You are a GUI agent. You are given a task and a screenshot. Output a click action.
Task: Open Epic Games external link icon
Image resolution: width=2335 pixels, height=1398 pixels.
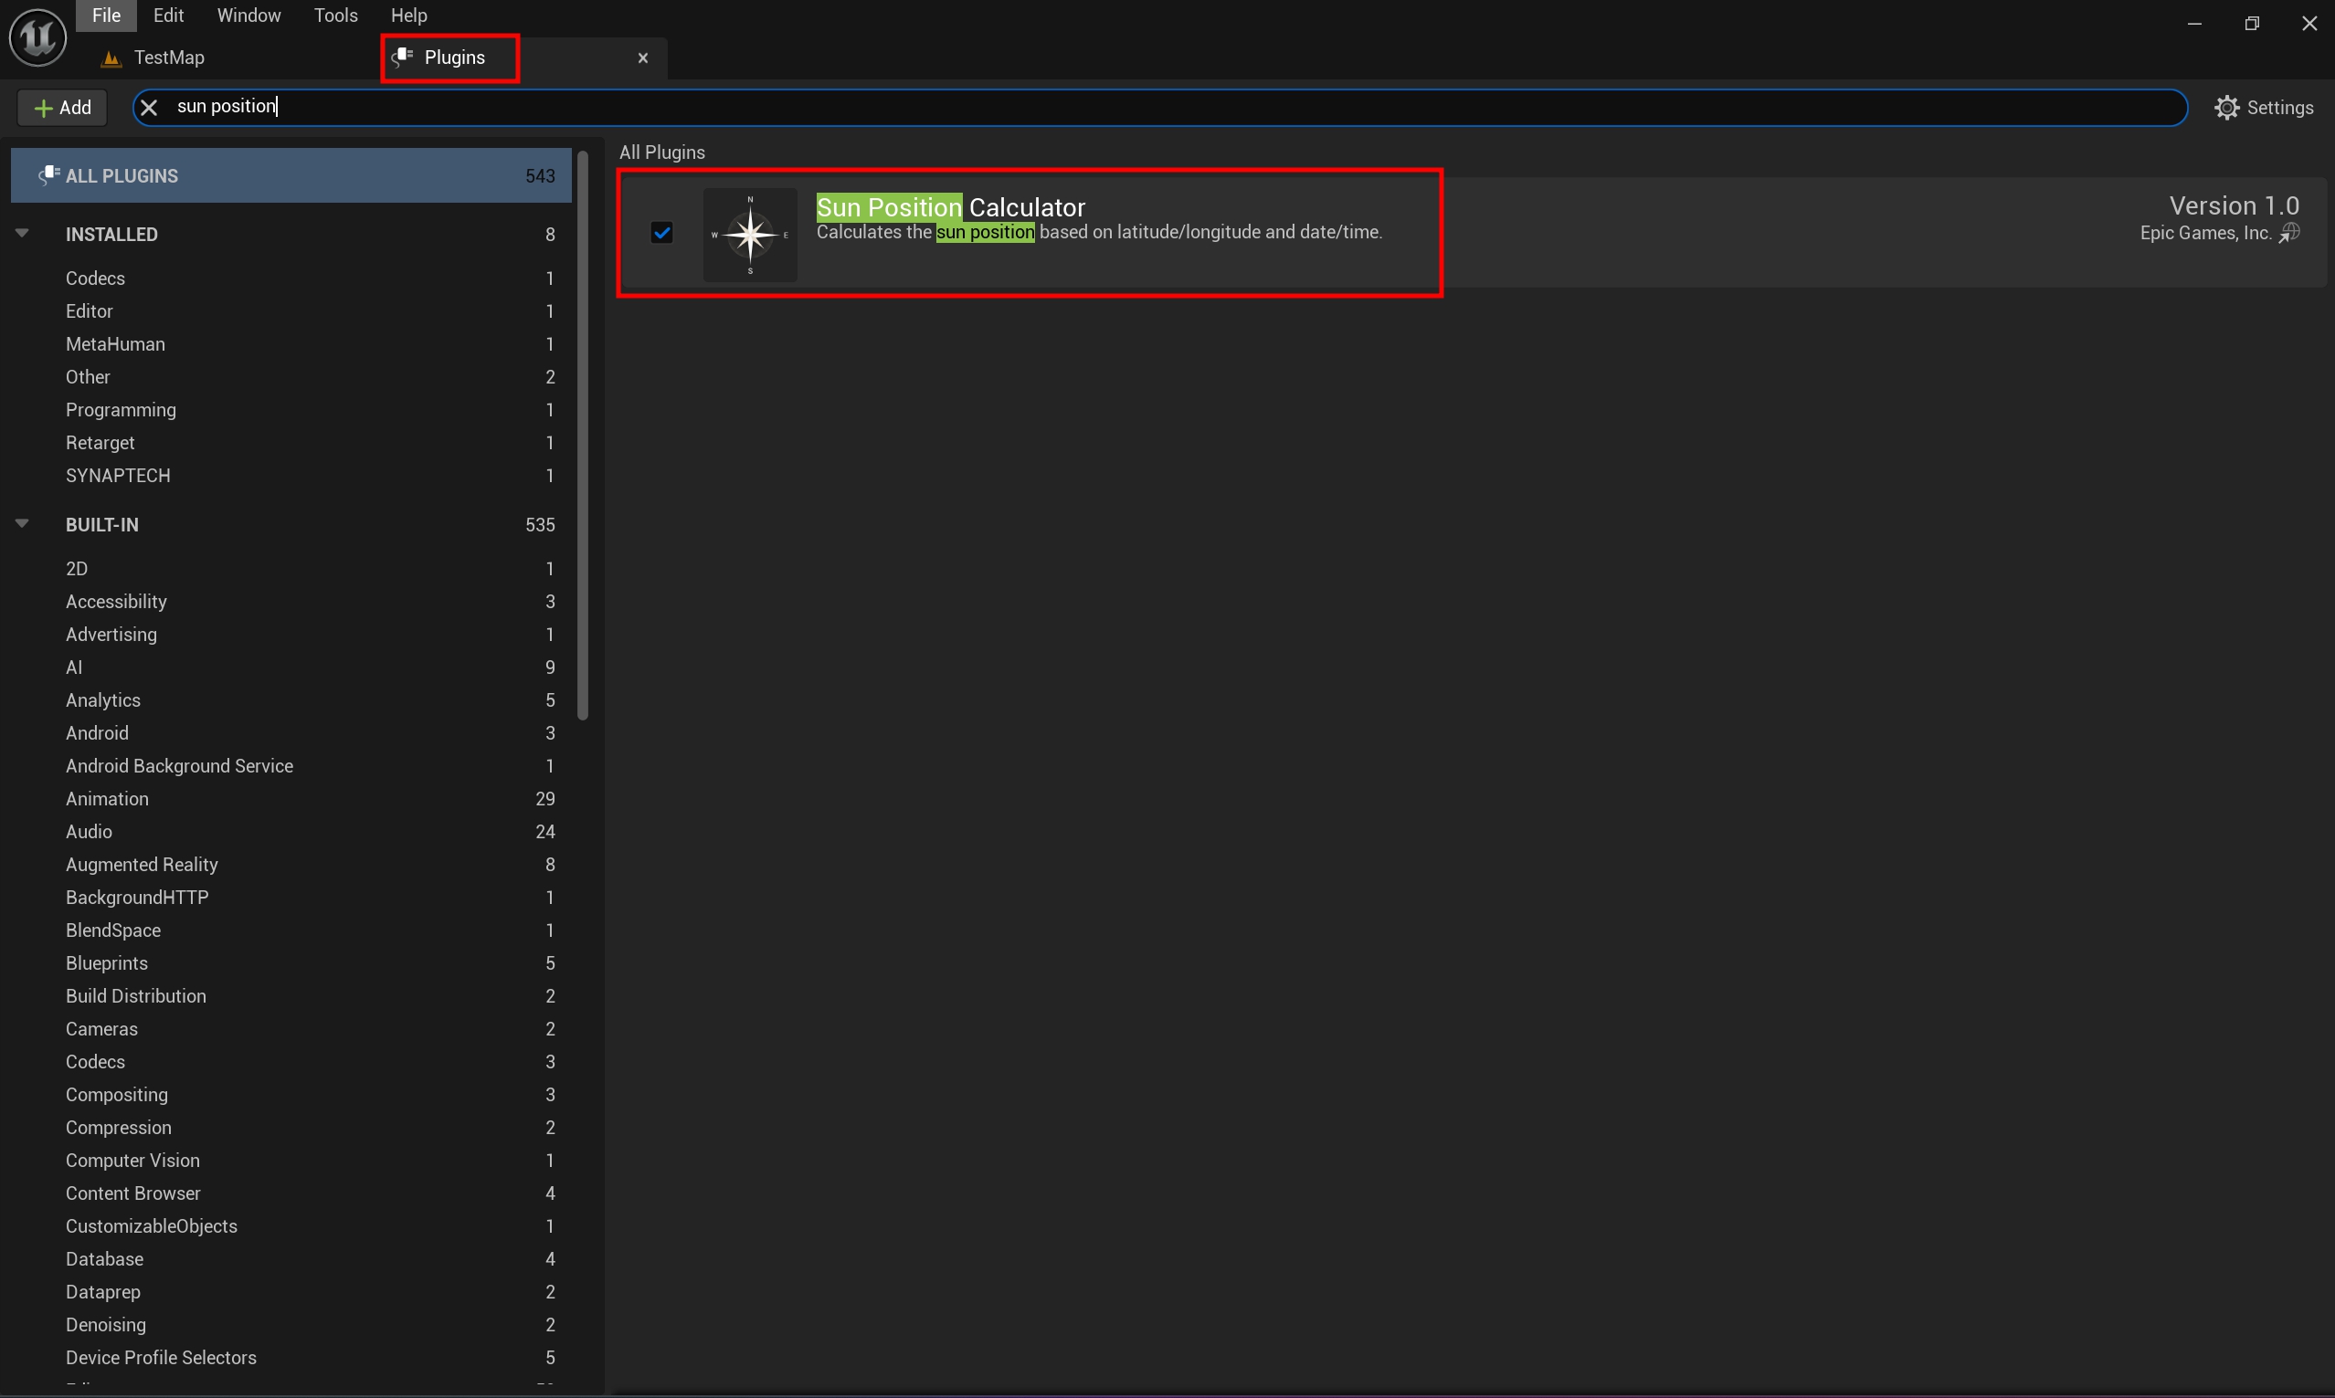pyautogui.click(x=2289, y=234)
